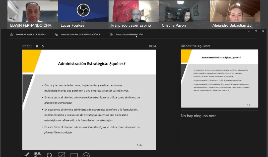The image size is (268, 157).
Task: Click Lucas Foulkes' OBS video tile
Action: (x=83, y=11)
